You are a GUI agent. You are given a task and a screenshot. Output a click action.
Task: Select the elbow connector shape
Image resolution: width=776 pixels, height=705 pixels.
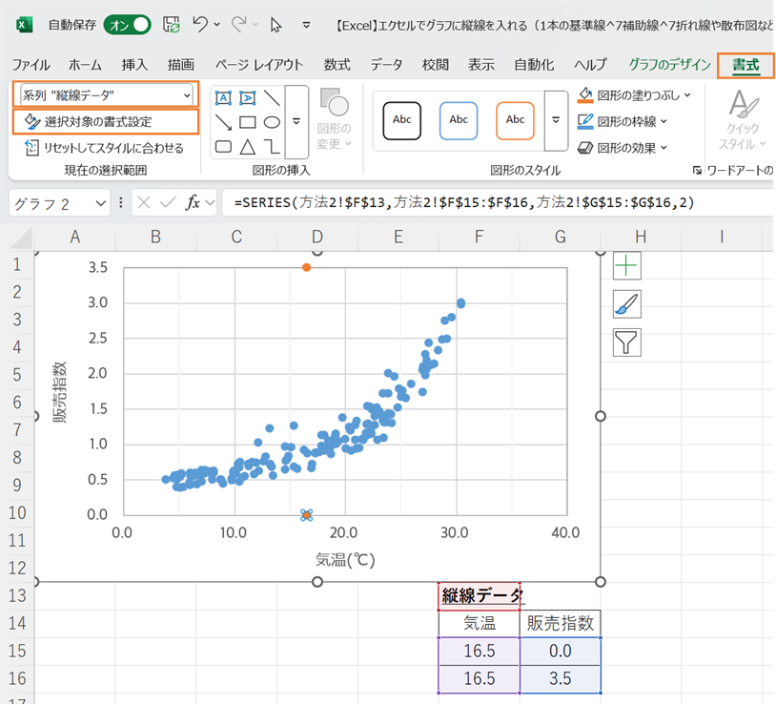click(272, 147)
